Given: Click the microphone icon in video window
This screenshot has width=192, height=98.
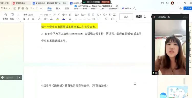Looking at the screenshot, I should coord(153,73).
